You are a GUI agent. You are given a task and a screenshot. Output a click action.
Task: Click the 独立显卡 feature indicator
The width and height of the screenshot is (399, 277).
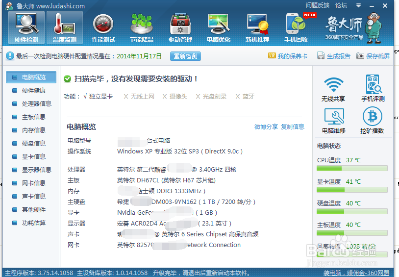98,97
